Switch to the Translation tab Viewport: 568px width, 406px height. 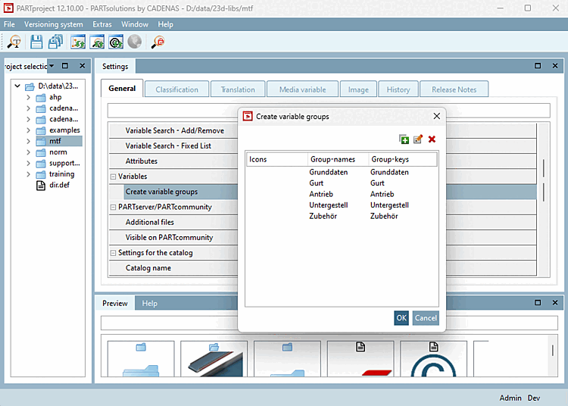click(238, 89)
